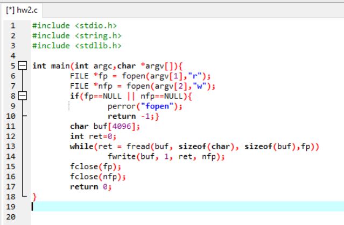Click the #include <stdlib.h> line
The height and width of the screenshot is (225, 344).
(77, 46)
